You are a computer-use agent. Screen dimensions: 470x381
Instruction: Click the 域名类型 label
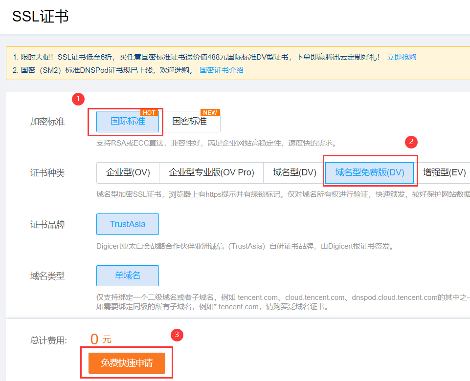click(47, 276)
